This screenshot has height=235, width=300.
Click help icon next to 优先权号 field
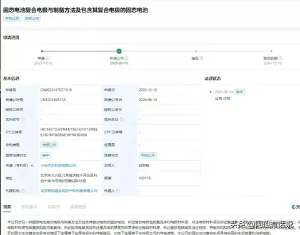coord(22,119)
